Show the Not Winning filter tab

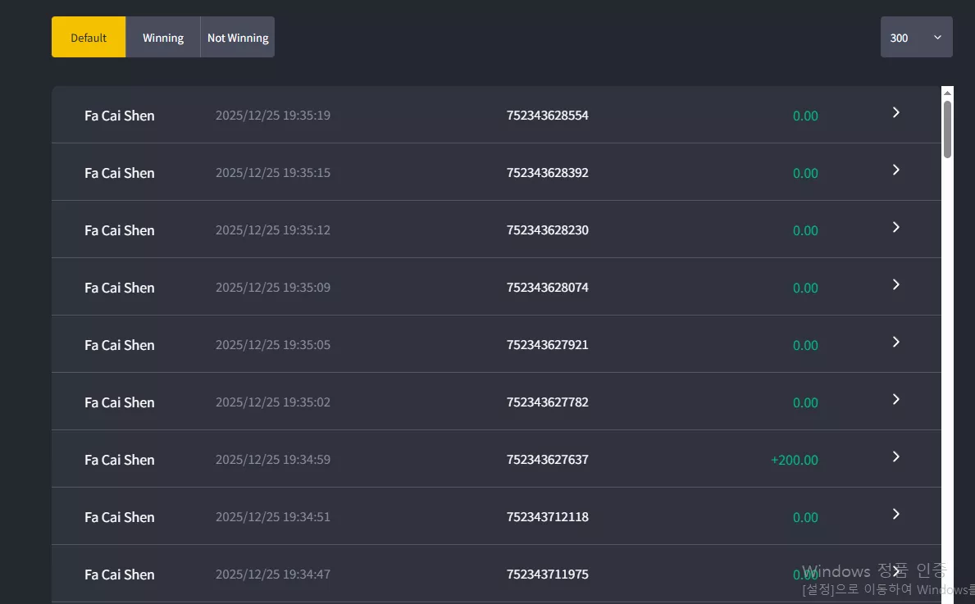(x=238, y=37)
